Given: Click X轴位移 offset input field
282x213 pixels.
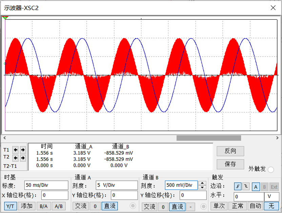Looking at the screenshot, I should click(x=55, y=195).
